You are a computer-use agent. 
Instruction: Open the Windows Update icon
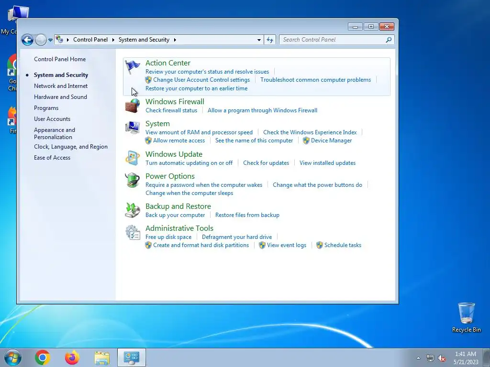point(133,158)
